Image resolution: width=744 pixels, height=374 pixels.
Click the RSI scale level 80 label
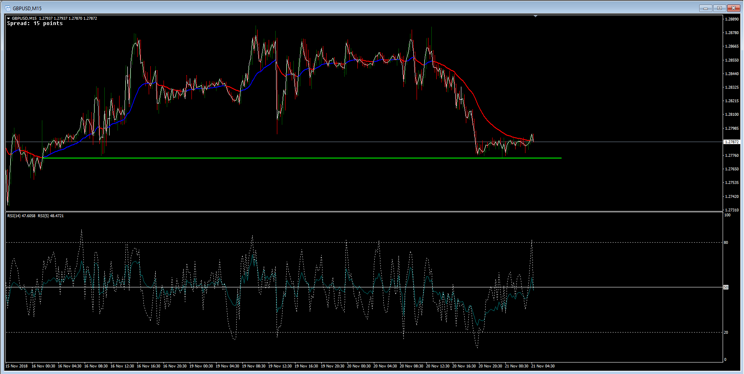click(726, 243)
